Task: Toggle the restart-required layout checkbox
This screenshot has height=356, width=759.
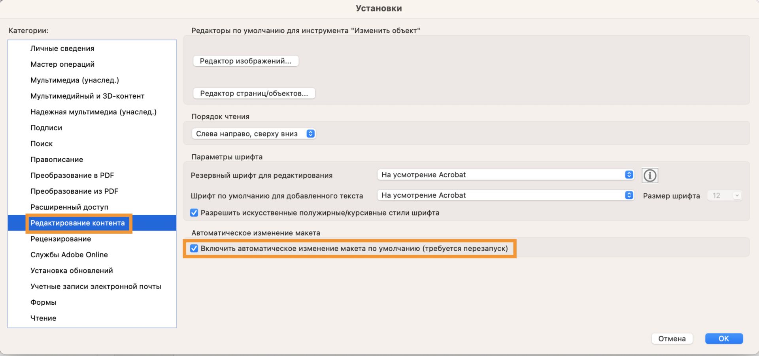Action: 194,249
